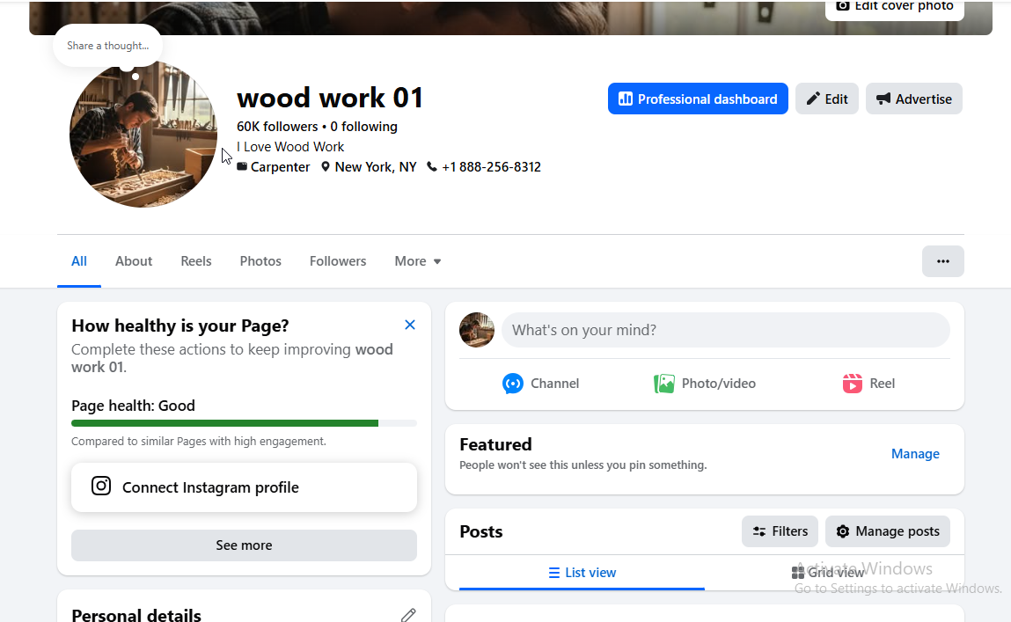This screenshot has height=622, width=1011.
Task: Click the What's on your mind field
Action: click(725, 330)
